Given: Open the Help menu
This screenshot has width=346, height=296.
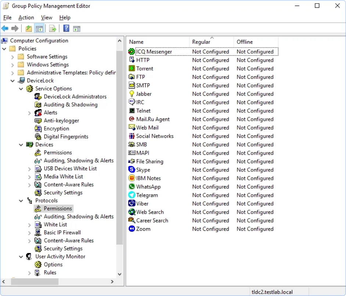Looking at the screenshot, I should (65, 18).
